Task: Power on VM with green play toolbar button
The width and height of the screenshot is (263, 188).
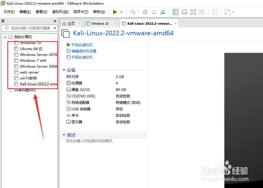Action: click(115, 12)
